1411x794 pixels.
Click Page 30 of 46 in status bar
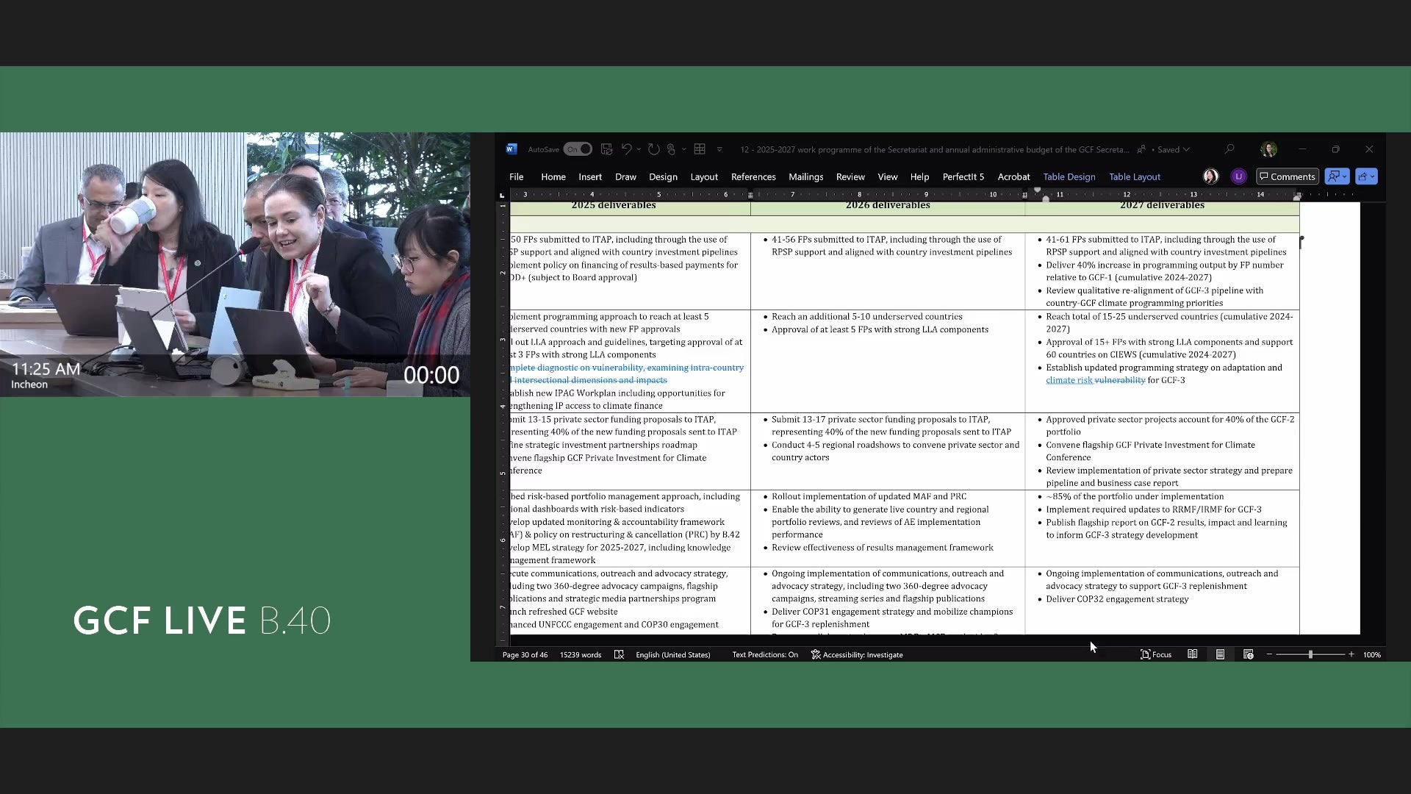click(x=525, y=654)
